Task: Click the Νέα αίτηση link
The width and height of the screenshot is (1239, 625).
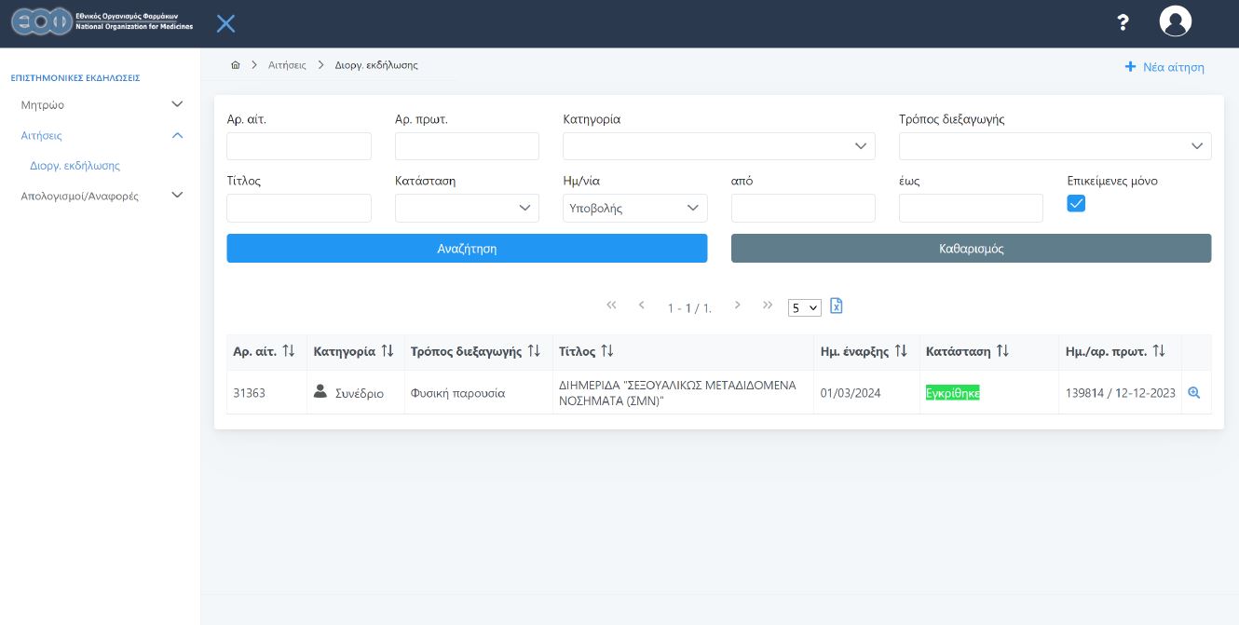Action: tap(1164, 67)
